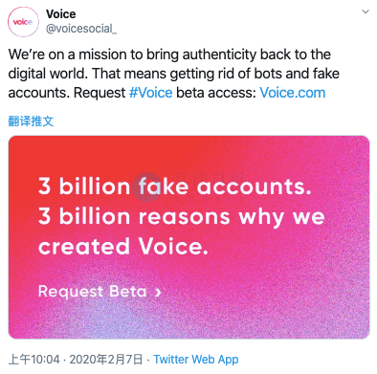This screenshot has width=377, height=374.
Task: Click the arrow beside Request Beta
Action: pos(158,292)
